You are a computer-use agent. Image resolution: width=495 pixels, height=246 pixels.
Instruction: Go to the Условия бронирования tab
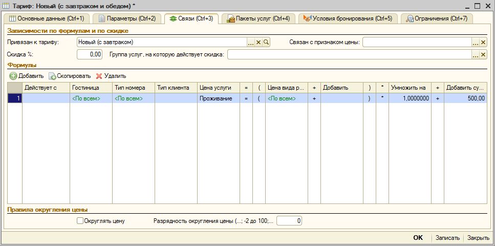348,18
